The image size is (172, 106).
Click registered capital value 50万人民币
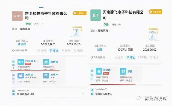point(48,44)
